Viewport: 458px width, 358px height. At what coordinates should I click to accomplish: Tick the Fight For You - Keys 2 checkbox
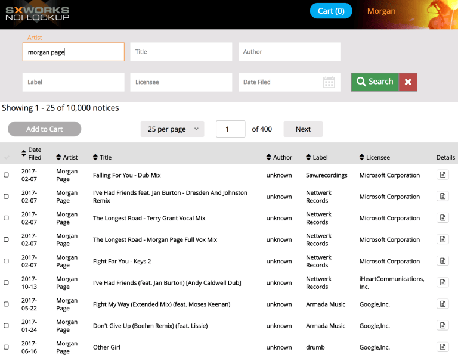pos(6,261)
